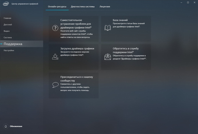Click the text Свяжитесь с другими пользователями
The image size is (198, 134).
tap(75, 87)
